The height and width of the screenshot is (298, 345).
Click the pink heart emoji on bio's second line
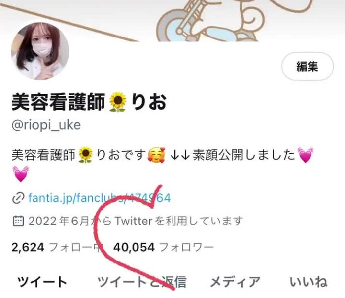pyautogui.click(x=21, y=174)
